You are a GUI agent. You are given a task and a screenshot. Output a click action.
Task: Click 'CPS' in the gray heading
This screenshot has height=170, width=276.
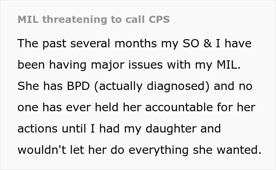[x=159, y=19]
